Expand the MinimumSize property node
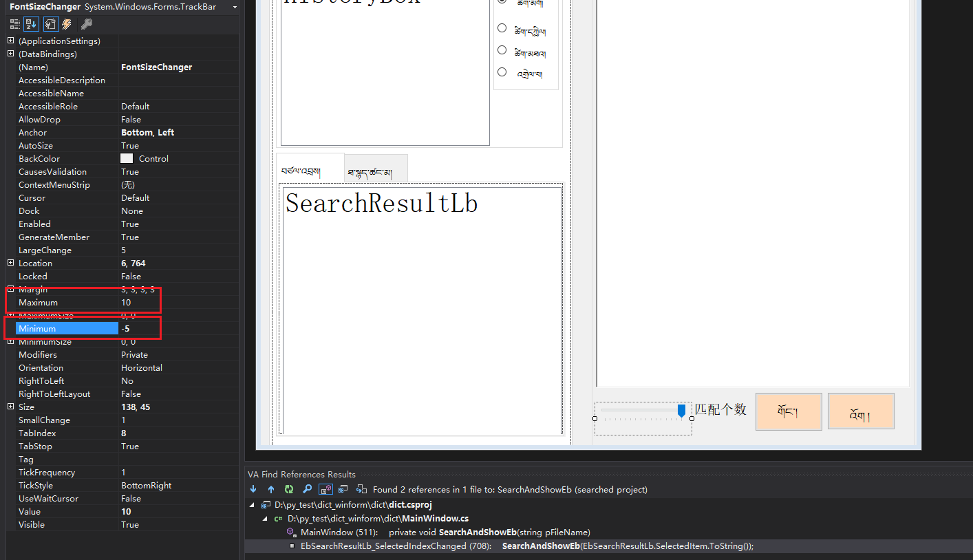This screenshot has width=973, height=560. pos(10,341)
